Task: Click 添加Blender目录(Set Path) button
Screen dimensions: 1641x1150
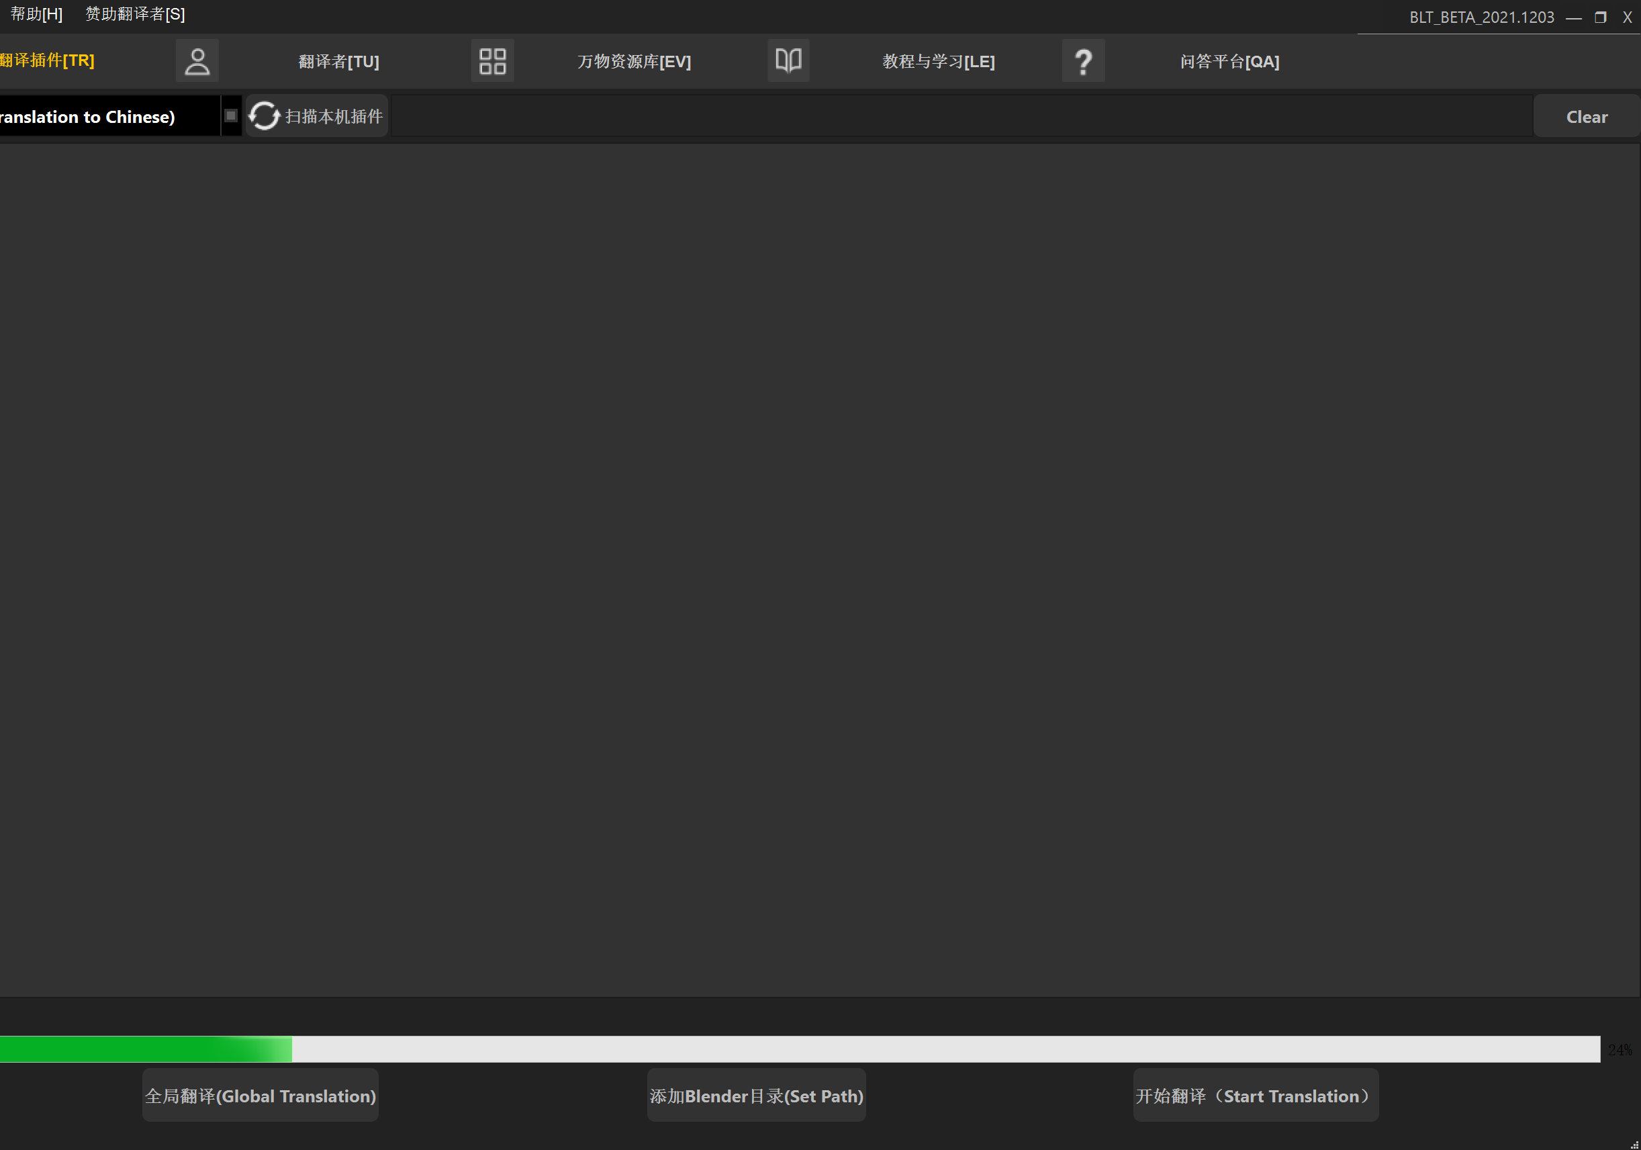Action: (x=756, y=1096)
